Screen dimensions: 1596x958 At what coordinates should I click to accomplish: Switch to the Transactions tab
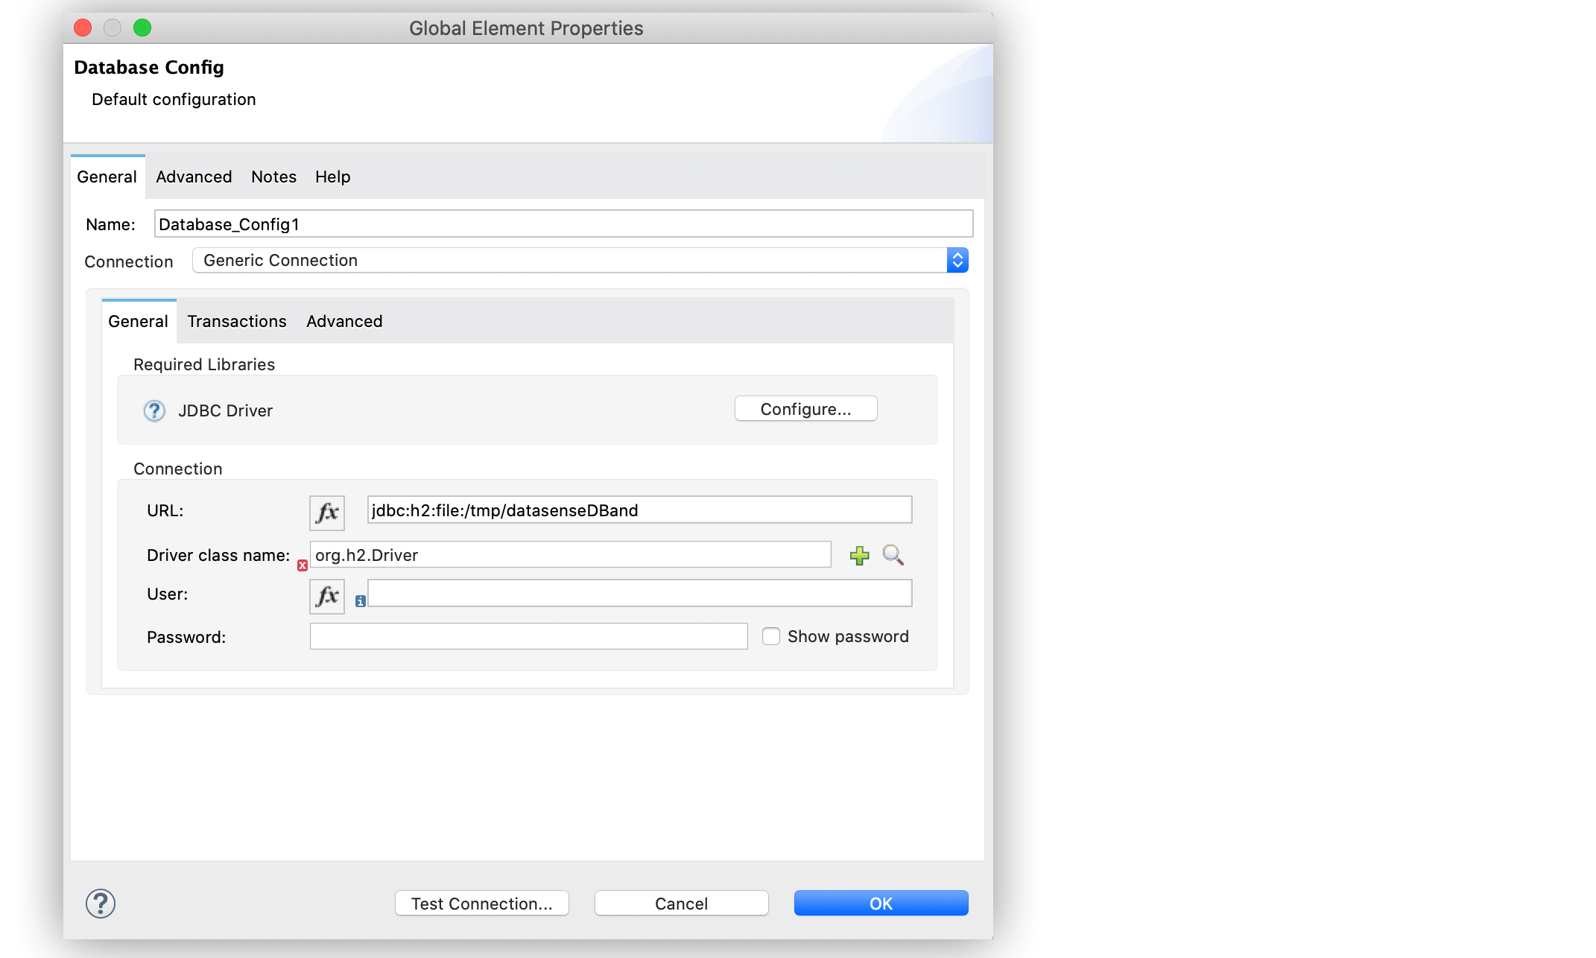pyautogui.click(x=237, y=321)
